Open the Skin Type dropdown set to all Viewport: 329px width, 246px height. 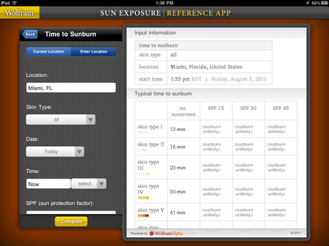pos(60,120)
